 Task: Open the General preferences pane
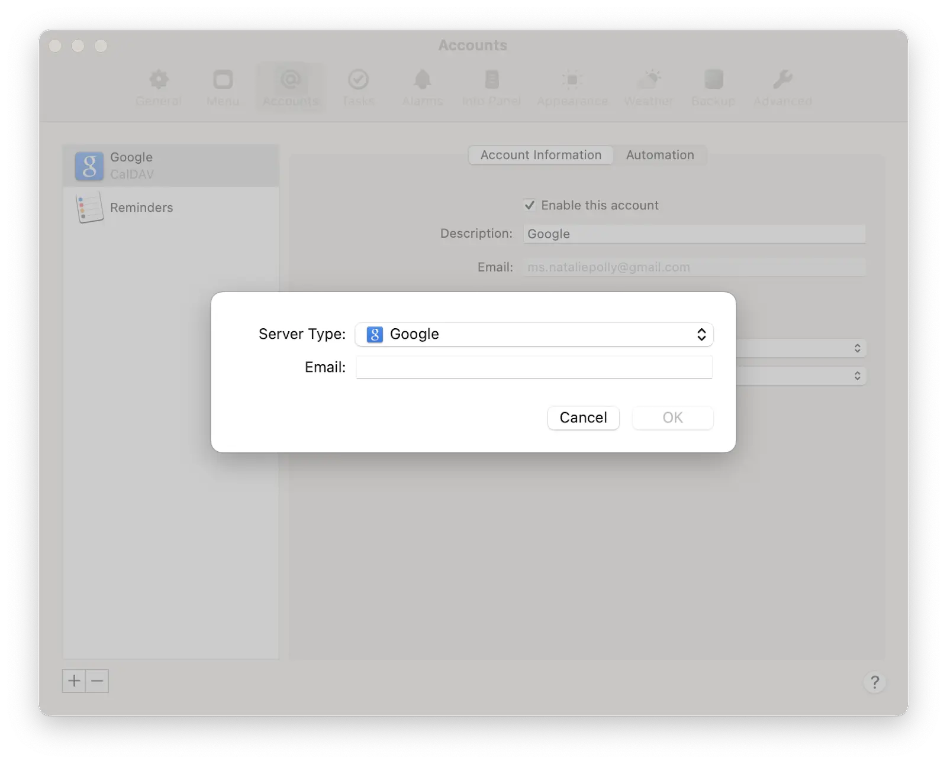tap(159, 88)
